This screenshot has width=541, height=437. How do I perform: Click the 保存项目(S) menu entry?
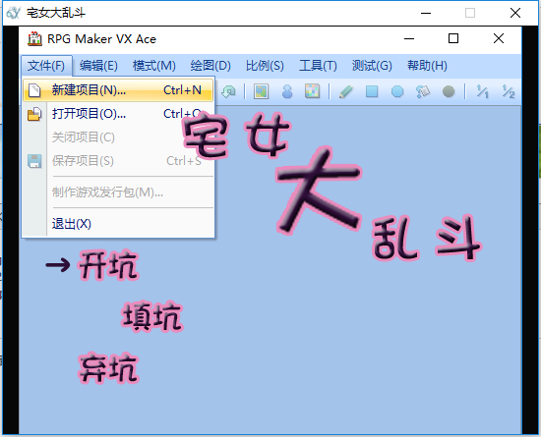tap(118, 161)
